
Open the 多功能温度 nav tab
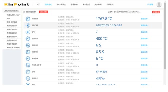click(61, 4)
